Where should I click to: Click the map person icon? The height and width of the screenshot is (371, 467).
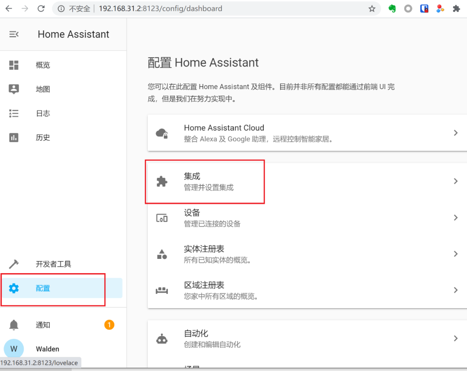14,89
